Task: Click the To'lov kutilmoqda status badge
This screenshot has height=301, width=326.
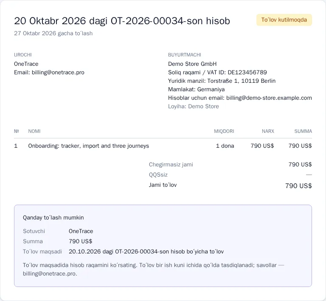Action: [x=284, y=20]
